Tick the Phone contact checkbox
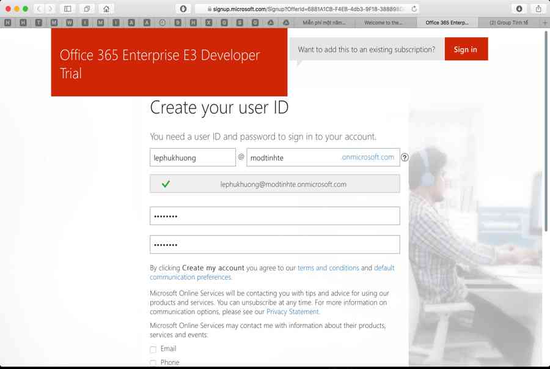Image resolution: width=550 pixels, height=369 pixels. click(153, 363)
